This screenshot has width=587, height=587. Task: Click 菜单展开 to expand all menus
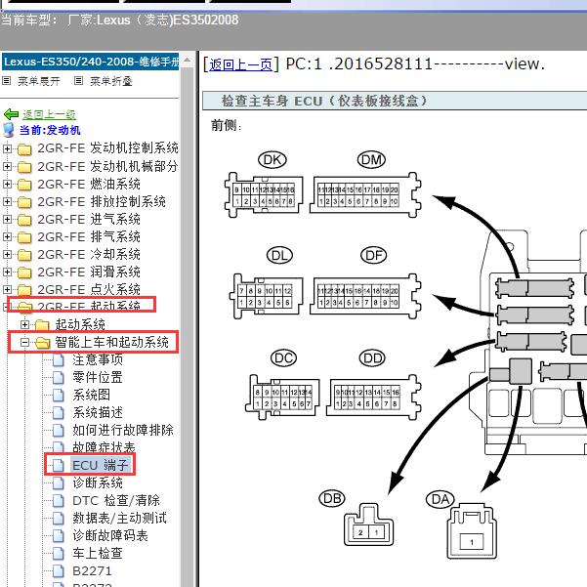click(38, 81)
